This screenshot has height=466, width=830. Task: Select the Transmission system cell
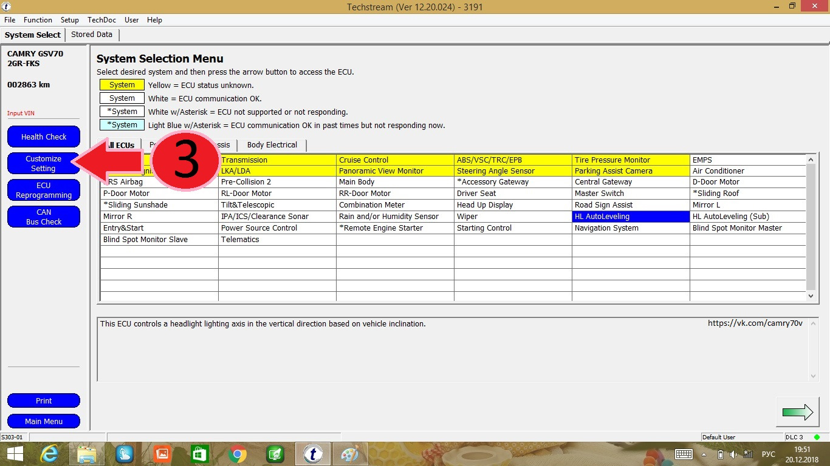(277, 160)
